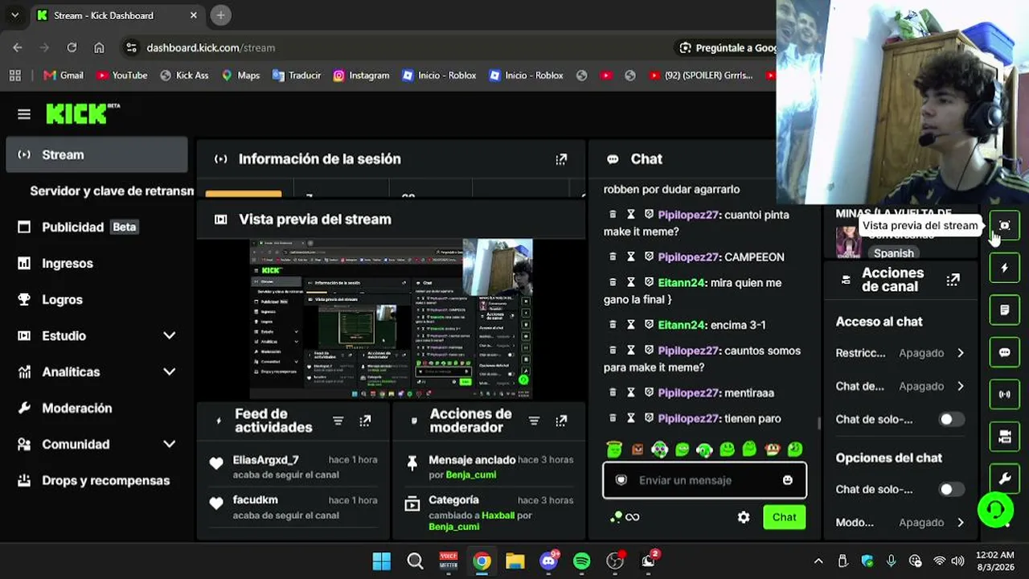
Task: Open the YouTube bookmark
Action: (121, 76)
